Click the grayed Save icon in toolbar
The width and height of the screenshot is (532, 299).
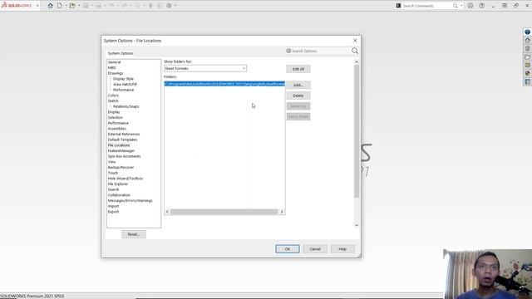[86, 6]
